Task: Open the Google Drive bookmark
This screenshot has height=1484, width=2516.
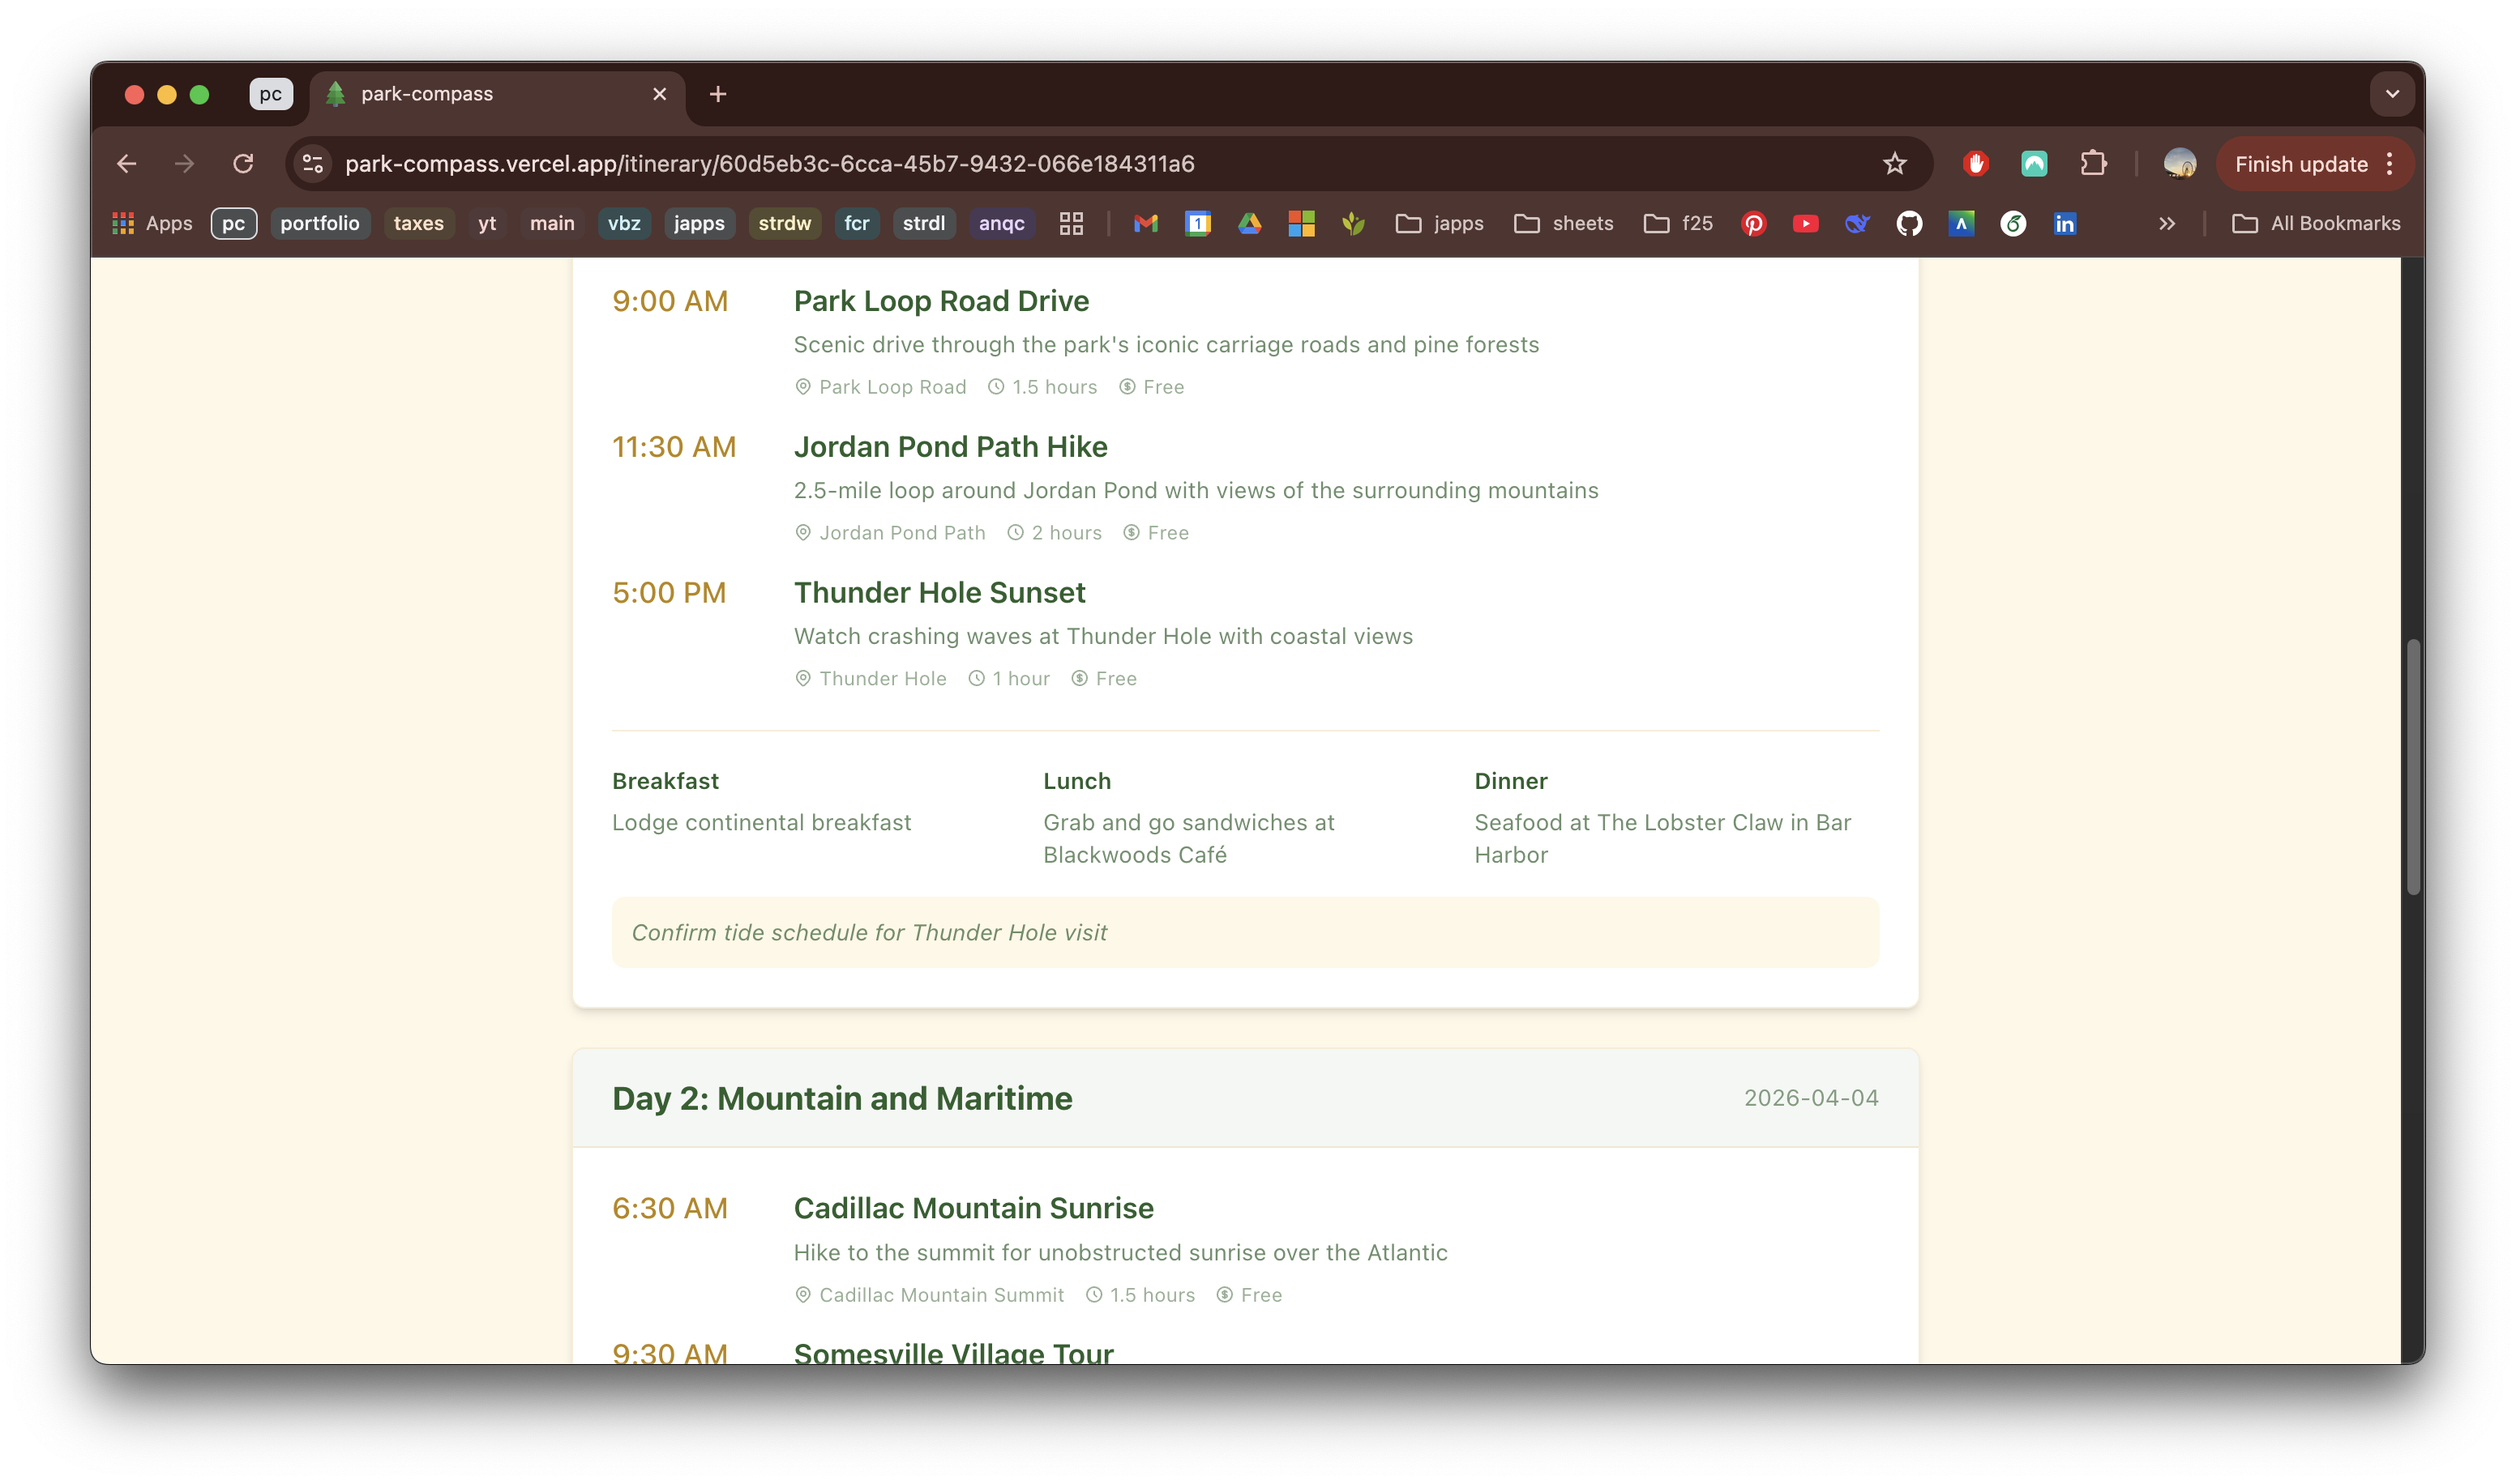Action: (1250, 223)
